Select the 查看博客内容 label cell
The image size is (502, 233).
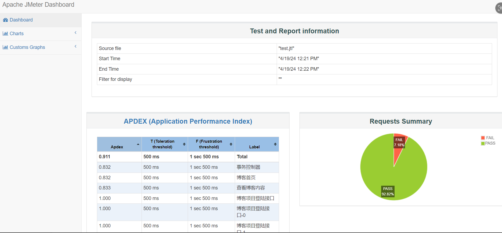[x=257, y=188]
